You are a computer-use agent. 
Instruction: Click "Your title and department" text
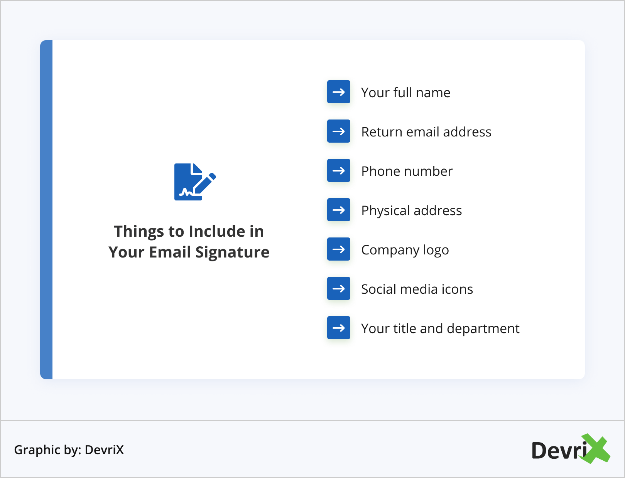pyautogui.click(x=440, y=329)
